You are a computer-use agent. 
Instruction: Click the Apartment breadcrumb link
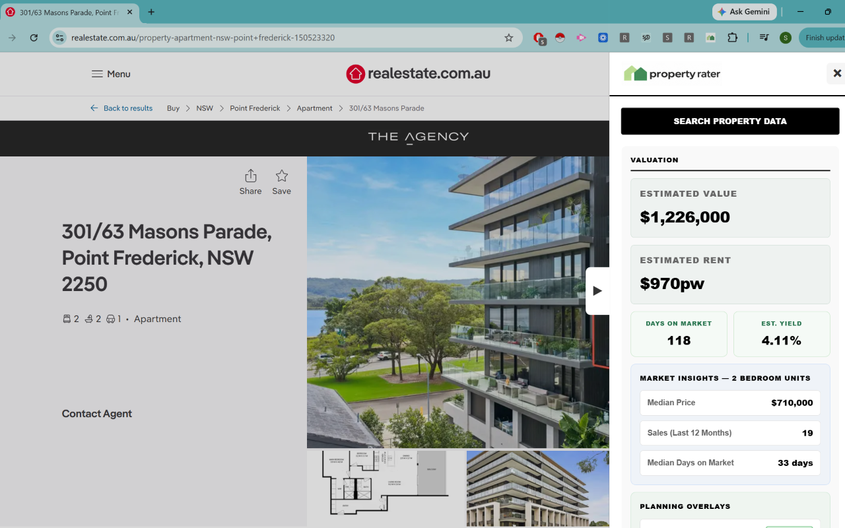pos(314,108)
